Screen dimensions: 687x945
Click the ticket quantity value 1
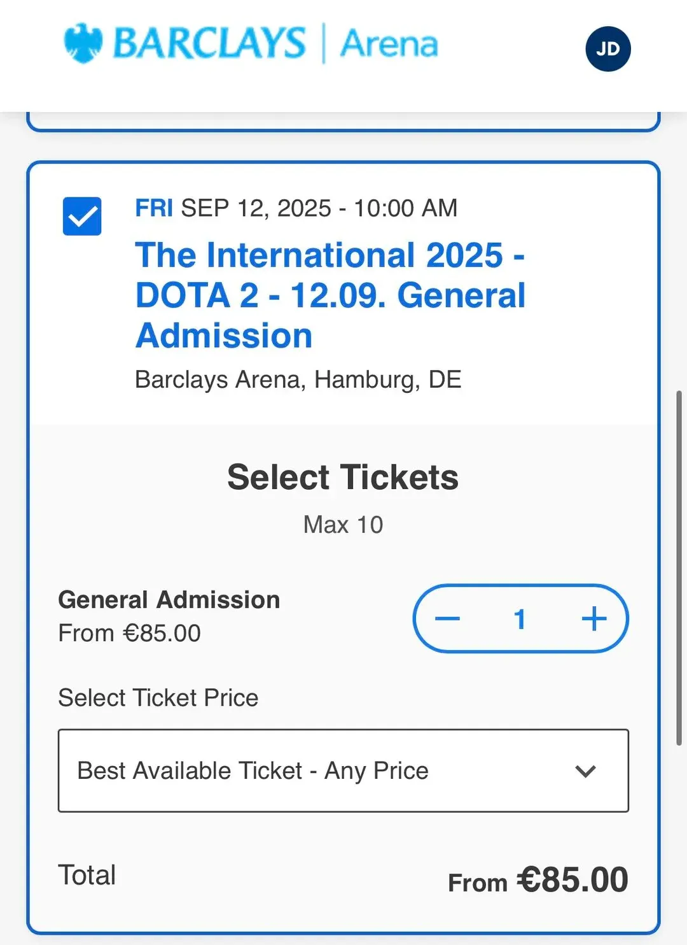520,619
